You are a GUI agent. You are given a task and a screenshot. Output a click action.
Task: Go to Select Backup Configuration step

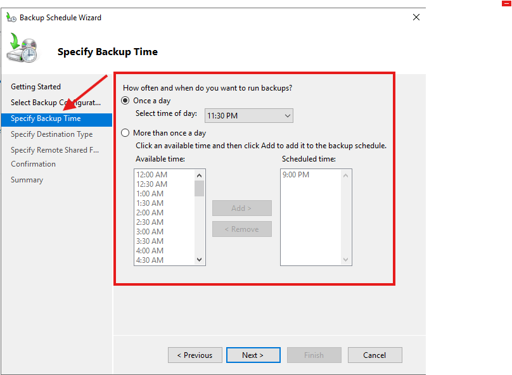tap(56, 103)
